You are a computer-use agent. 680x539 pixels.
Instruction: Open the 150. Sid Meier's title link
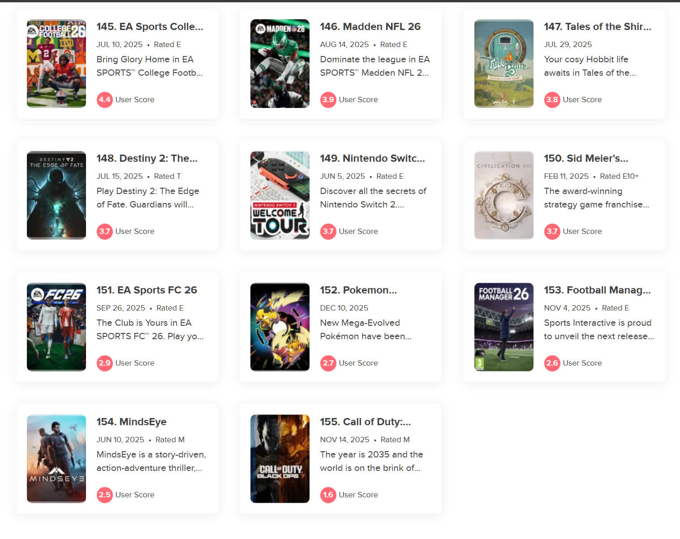point(586,158)
